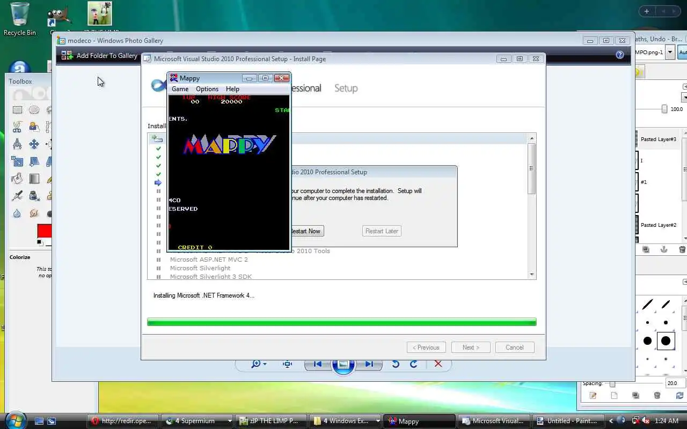This screenshot has width=687, height=429.
Task: Select the Shear tool in Toolbox
Action: click(x=34, y=161)
